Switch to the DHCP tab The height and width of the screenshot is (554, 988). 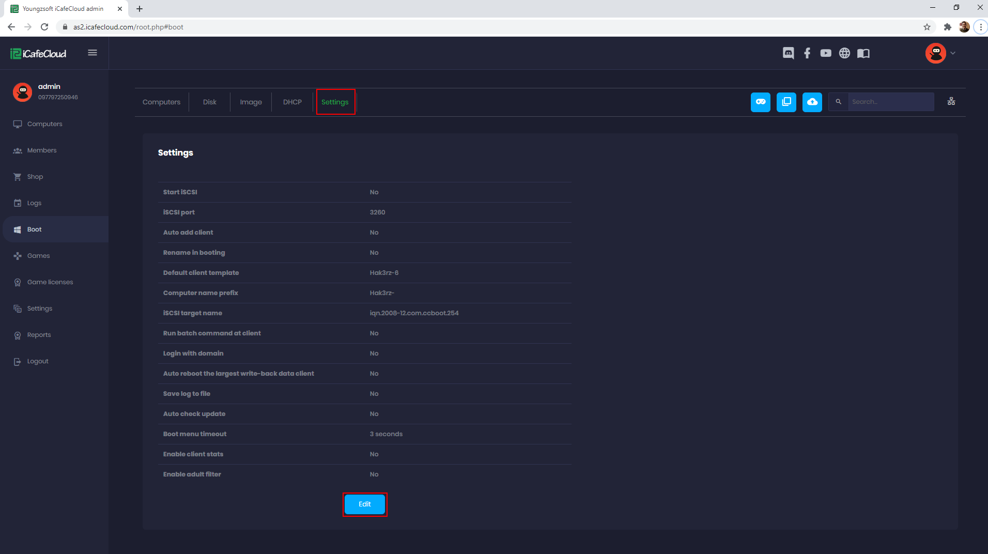[x=292, y=102]
